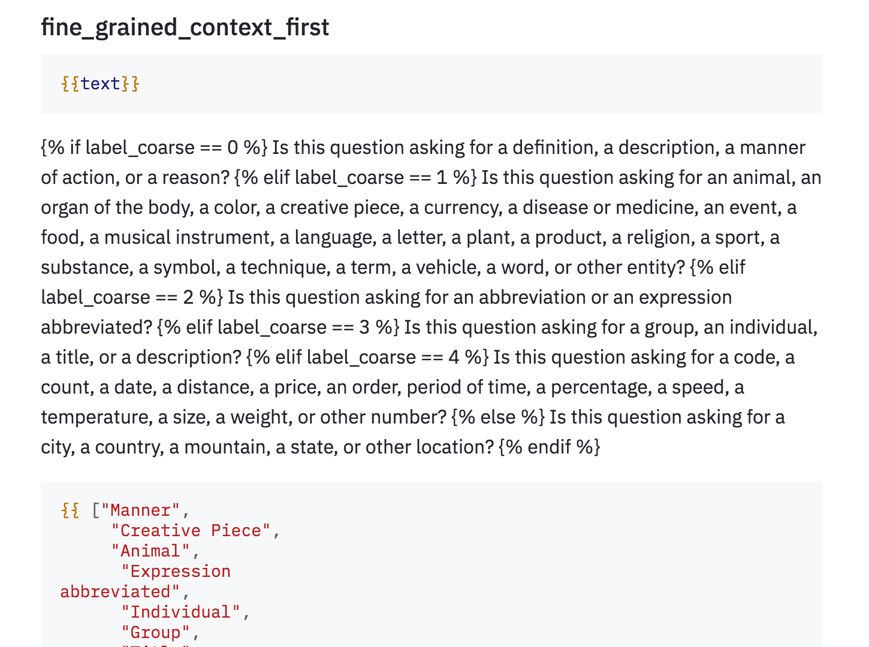Click the "Individual" string entry

[180, 612]
